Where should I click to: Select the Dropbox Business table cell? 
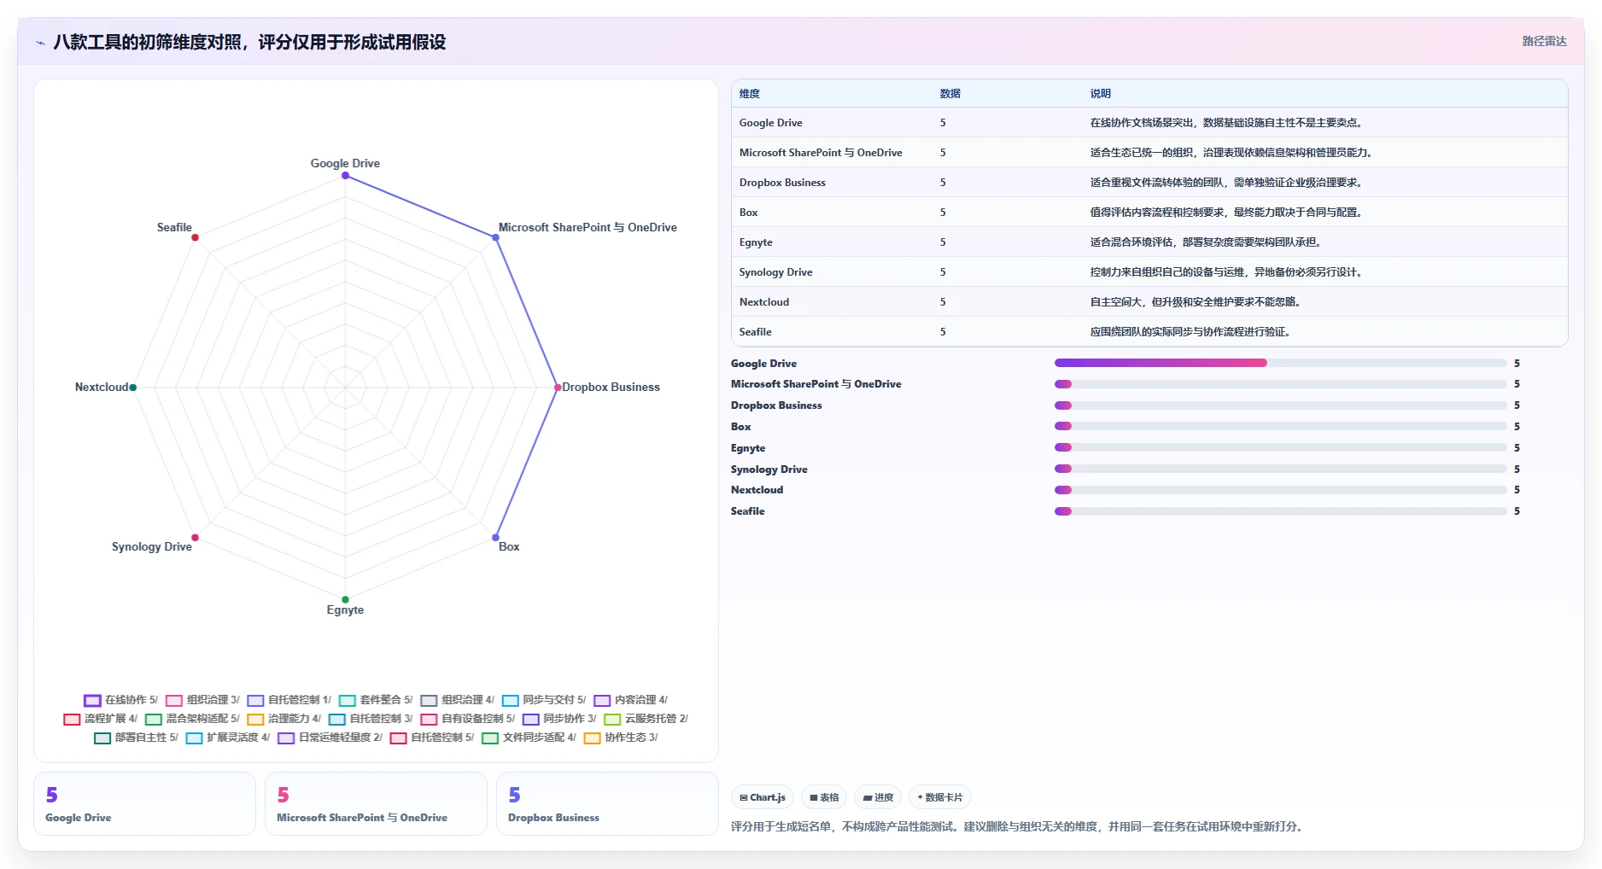[x=782, y=183]
